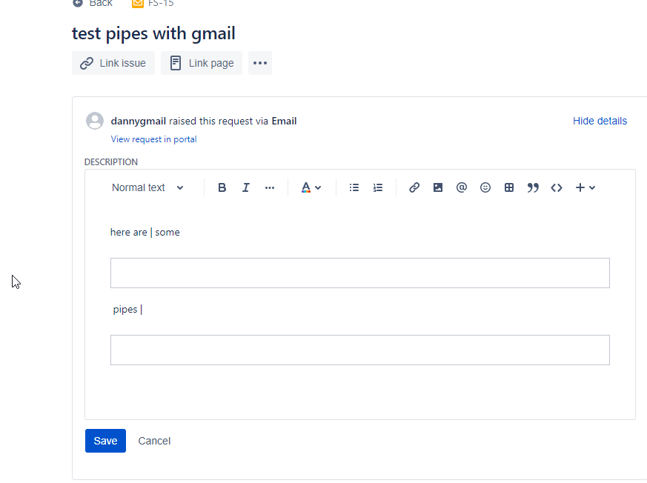Insert a quote block
This screenshot has height=483, width=647.
tap(533, 187)
